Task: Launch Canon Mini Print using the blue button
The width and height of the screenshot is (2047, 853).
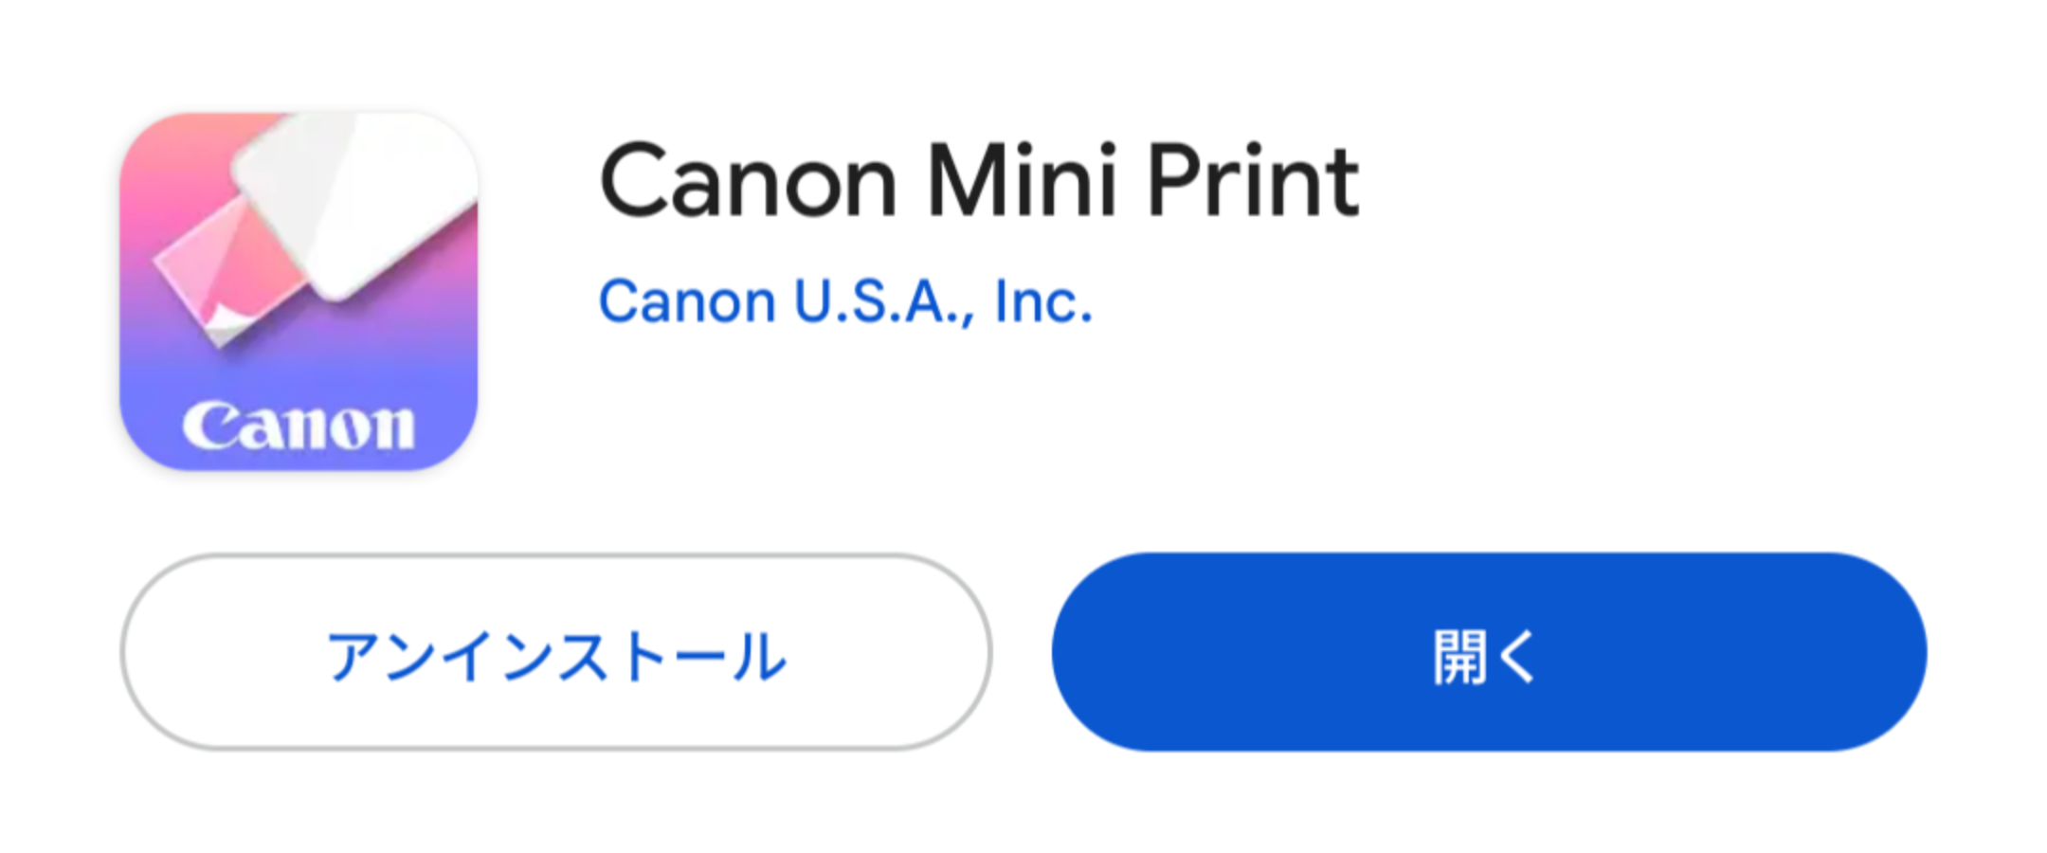Action: pyautogui.click(x=1489, y=652)
